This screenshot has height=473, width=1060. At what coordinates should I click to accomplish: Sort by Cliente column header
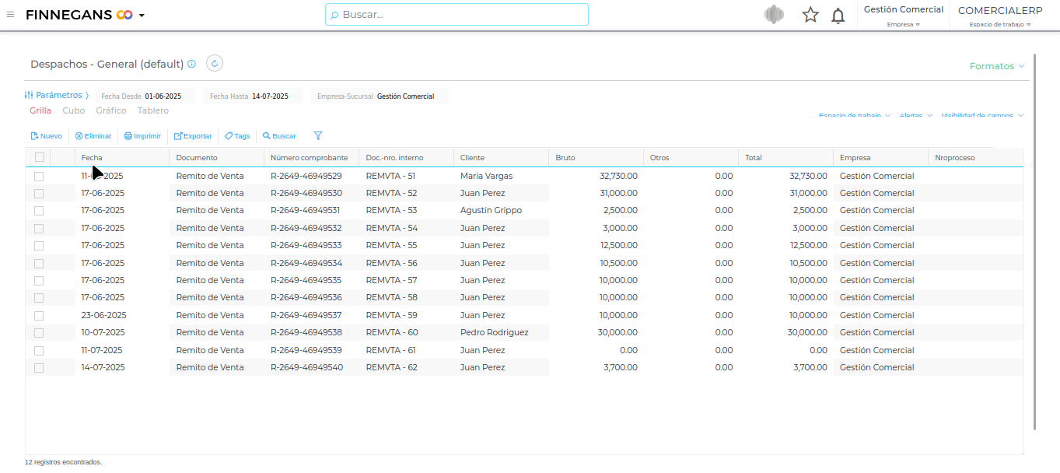(x=501, y=157)
